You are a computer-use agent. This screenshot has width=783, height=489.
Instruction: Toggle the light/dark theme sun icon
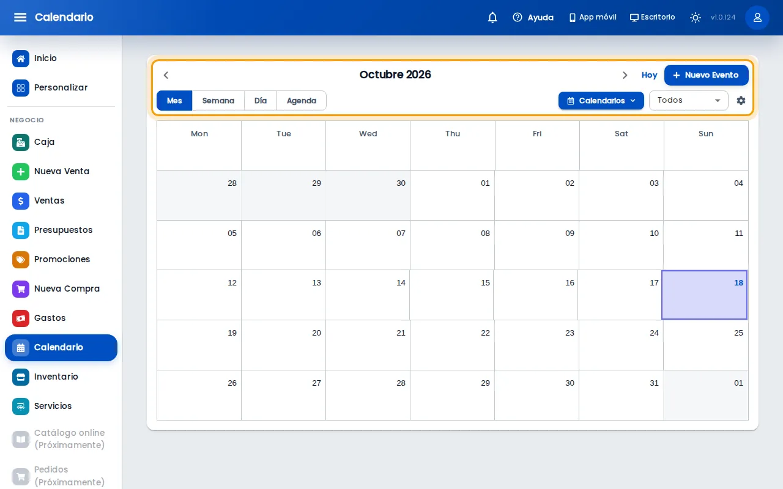tap(696, 18)
